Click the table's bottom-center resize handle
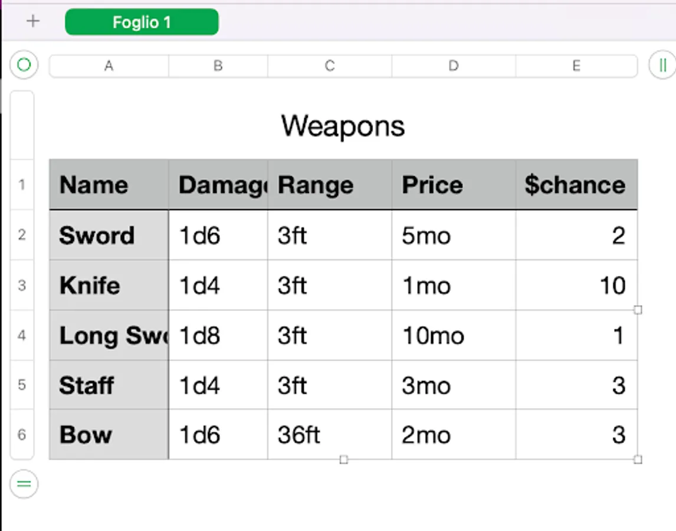This screenshot has height=531, width=676. 344,460
